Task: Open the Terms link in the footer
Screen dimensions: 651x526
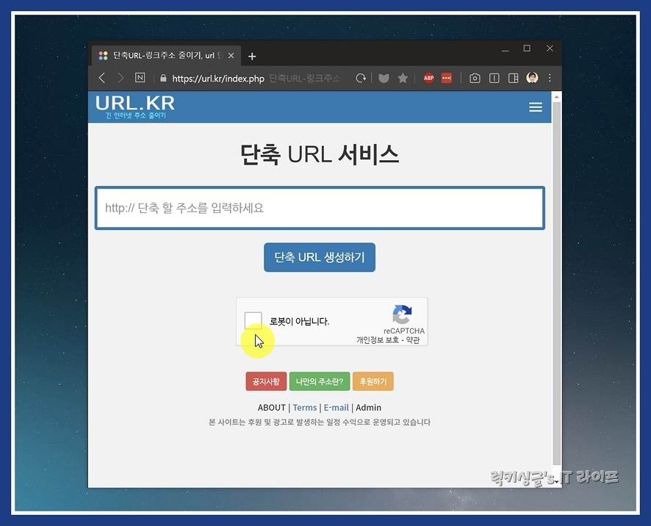Action: coord(305,407)
